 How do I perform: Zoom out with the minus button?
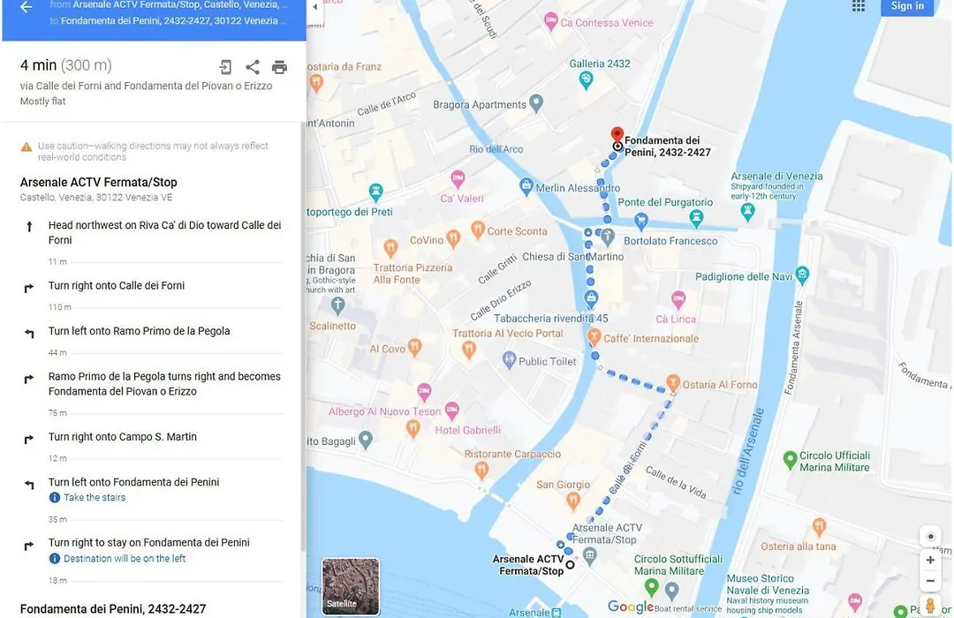pos(930,581)
